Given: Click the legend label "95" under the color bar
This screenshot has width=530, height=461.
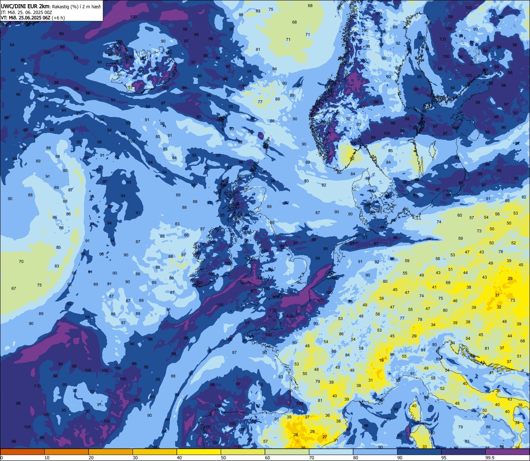Looking at the screenshot, I should pyautogui.click(x=444, y=458).
